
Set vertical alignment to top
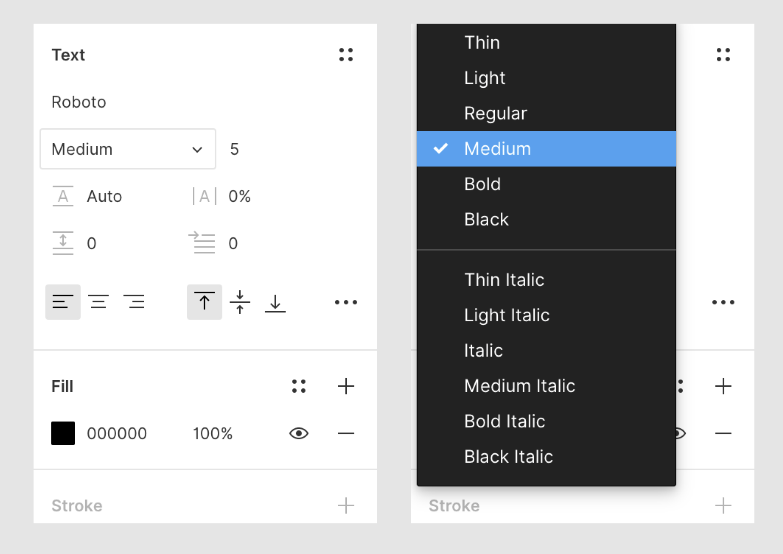click(204, 302)
